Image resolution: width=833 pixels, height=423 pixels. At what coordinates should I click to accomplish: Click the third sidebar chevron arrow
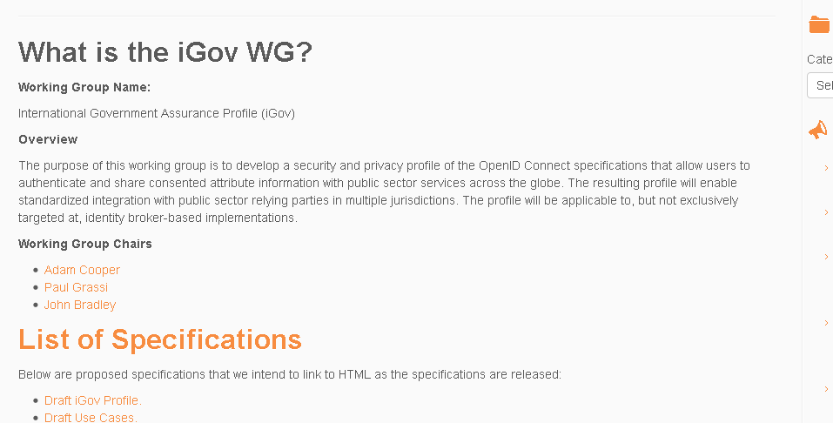tap(826, 256)
